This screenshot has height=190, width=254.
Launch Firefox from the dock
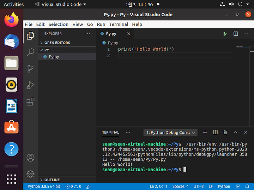coord(11,20)
